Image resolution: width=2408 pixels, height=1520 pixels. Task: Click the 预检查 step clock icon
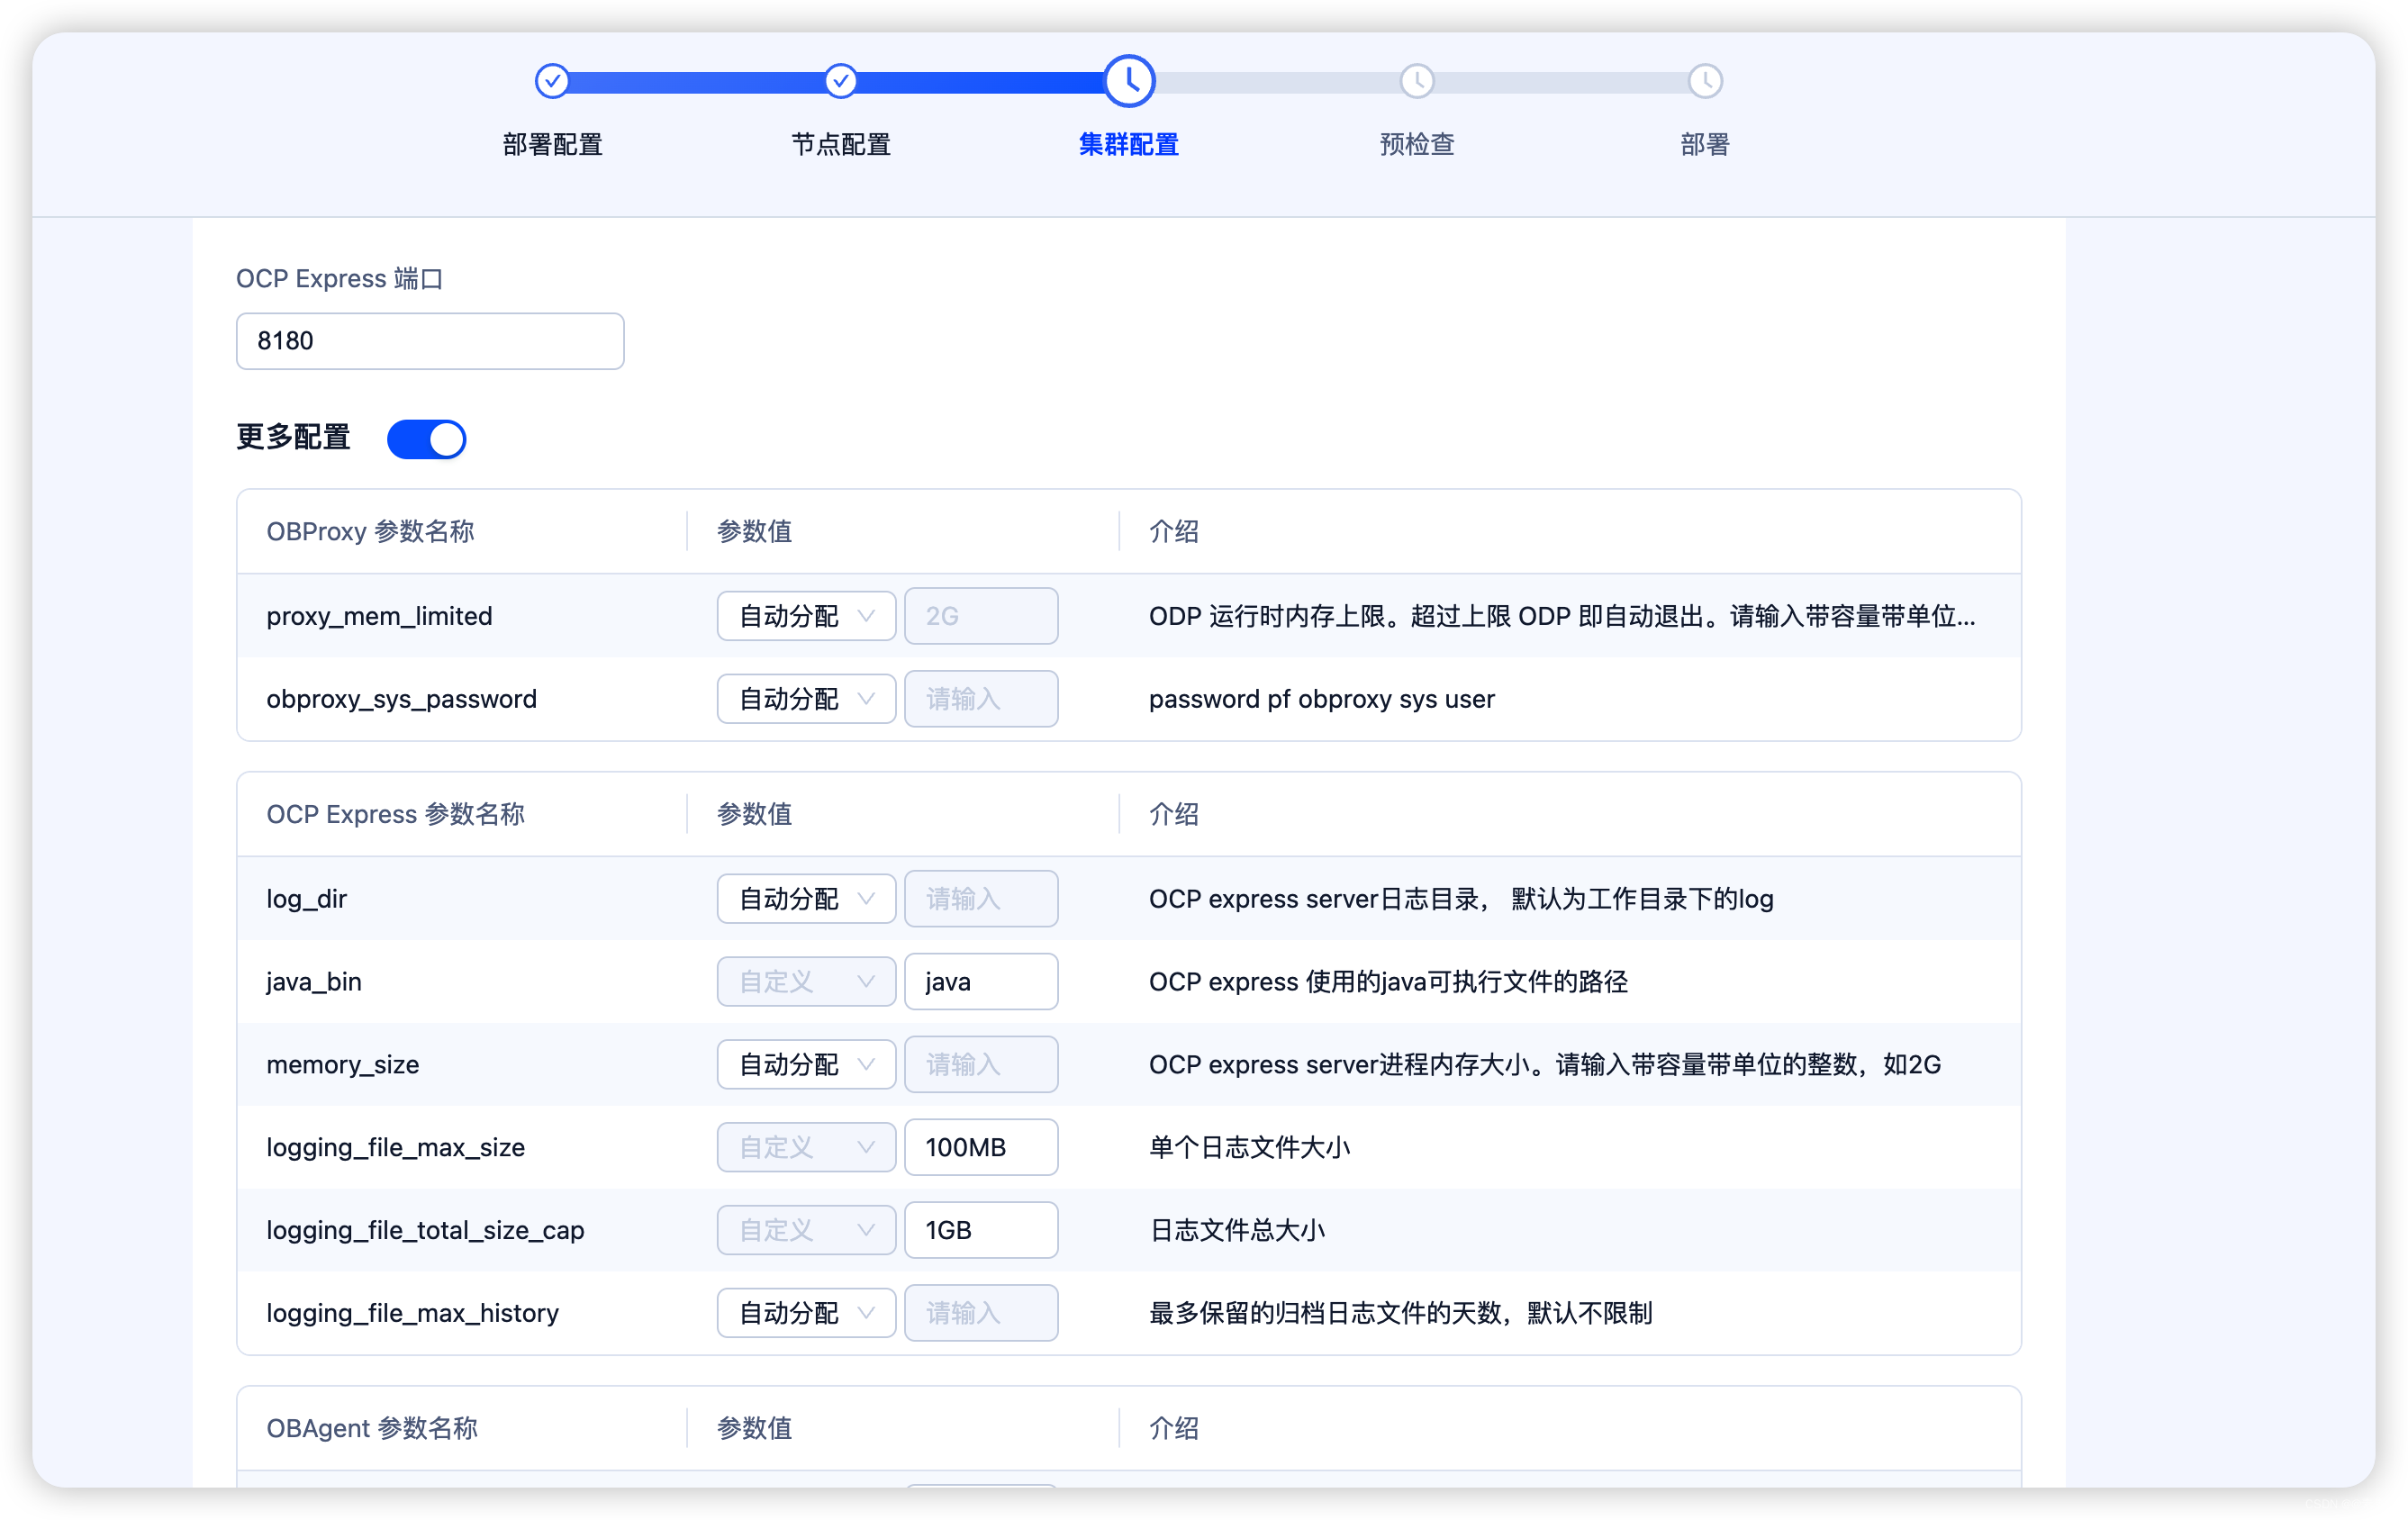(x=1416, y=81)
